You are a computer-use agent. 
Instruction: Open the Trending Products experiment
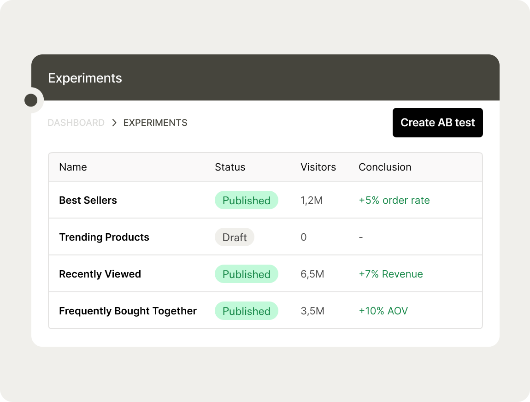click(x=104, y=237)
